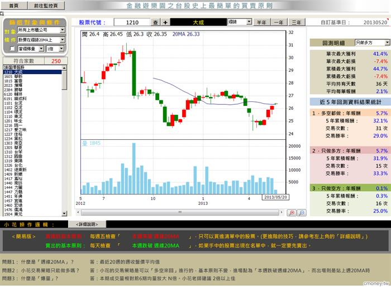Select stock 1234 黑松 in list
Viewport: 391px width, 287px height.
tap(32, 139)
